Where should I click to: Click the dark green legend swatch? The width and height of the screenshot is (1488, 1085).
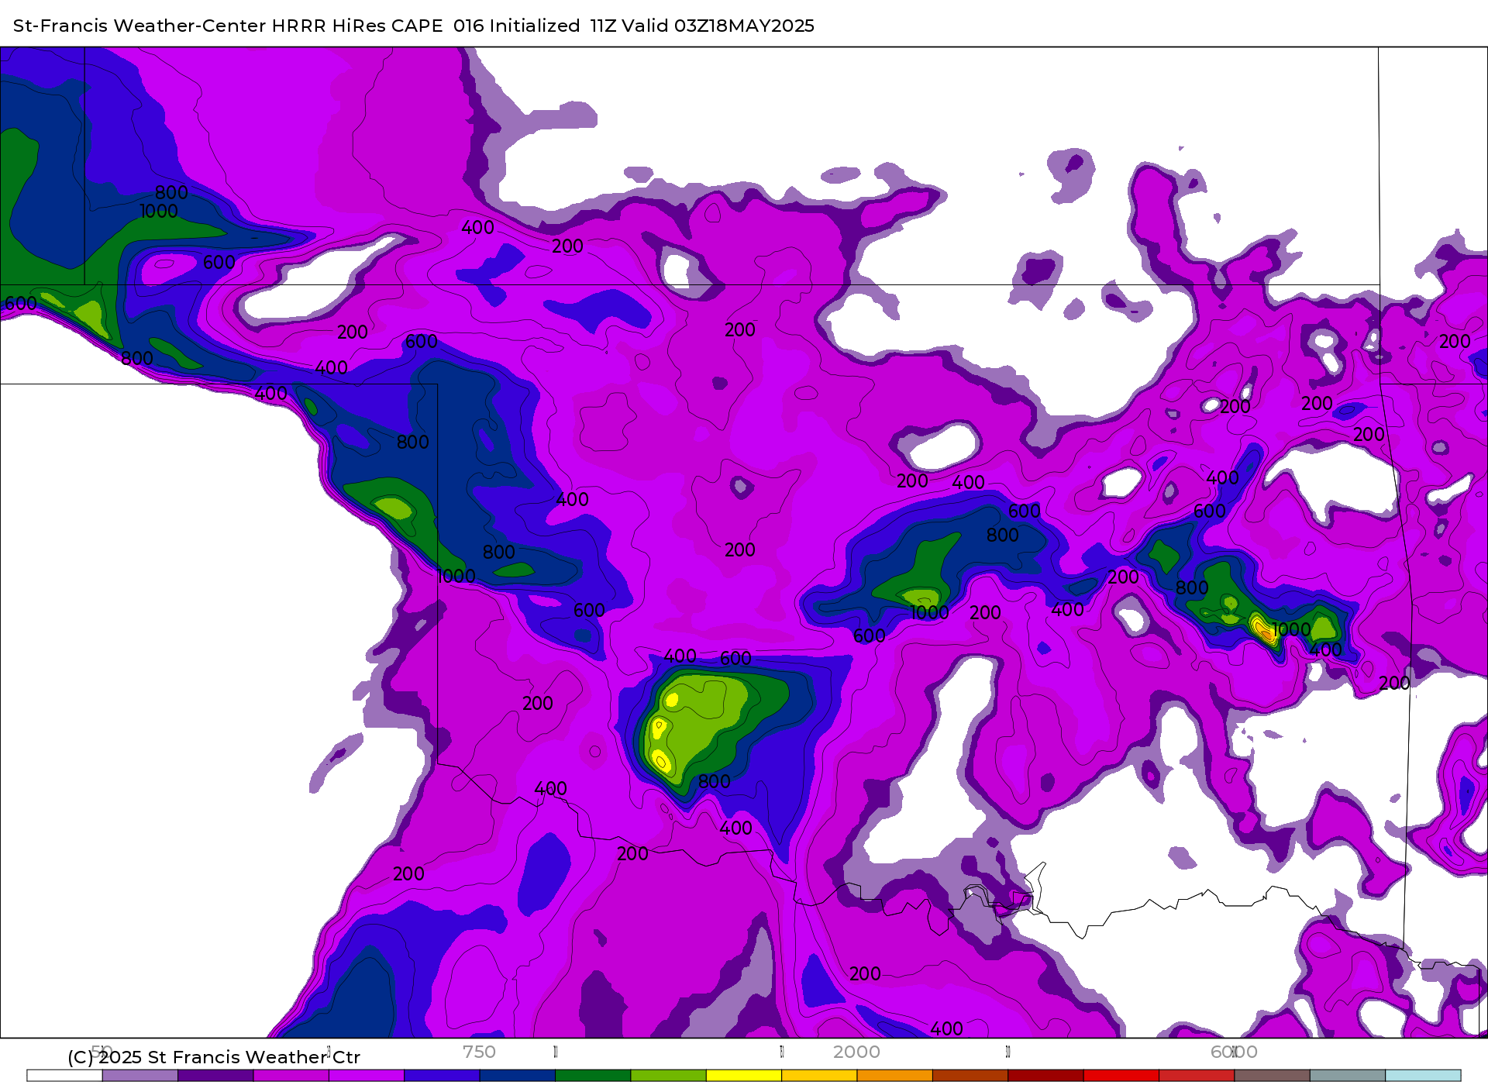593,1076
